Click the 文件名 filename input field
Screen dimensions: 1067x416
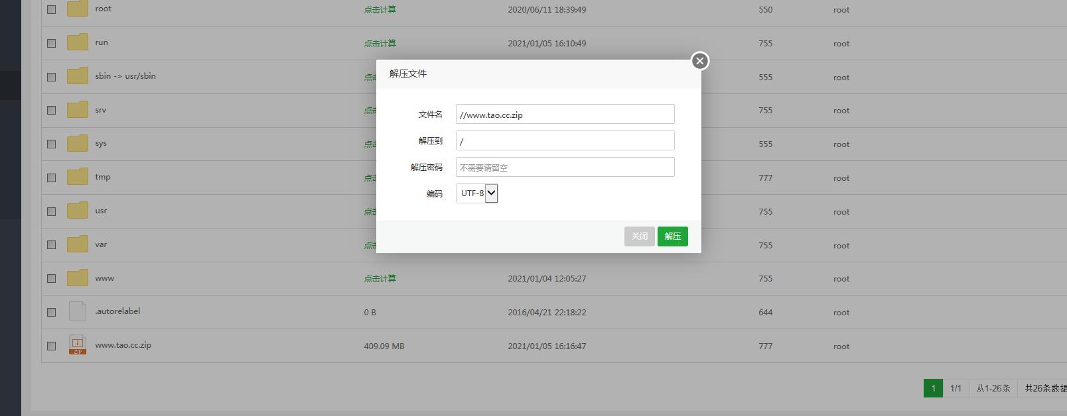[565, 114]
